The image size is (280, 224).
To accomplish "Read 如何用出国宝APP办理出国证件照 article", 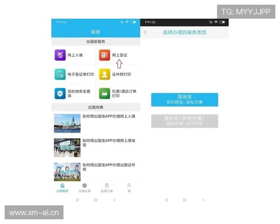I will [109, 167].
